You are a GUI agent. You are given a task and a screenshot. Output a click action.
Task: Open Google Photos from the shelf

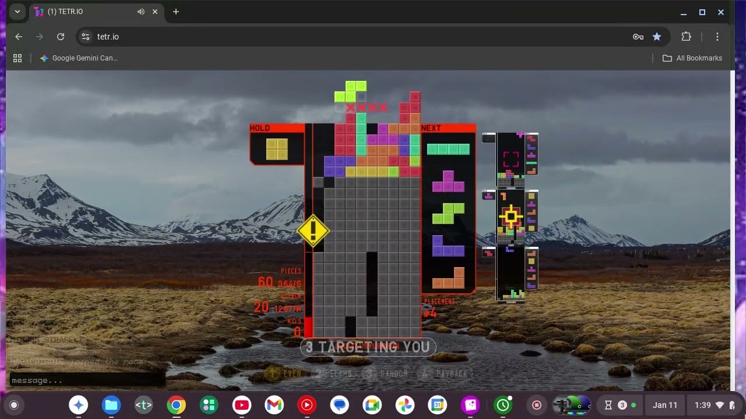(x=405, y=405)
